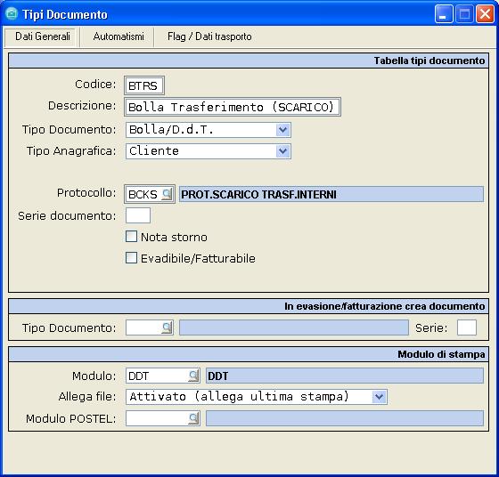Toggle the Evadibile/Fatturabile checkbox
Screen dimensions: 499x477
131,258
